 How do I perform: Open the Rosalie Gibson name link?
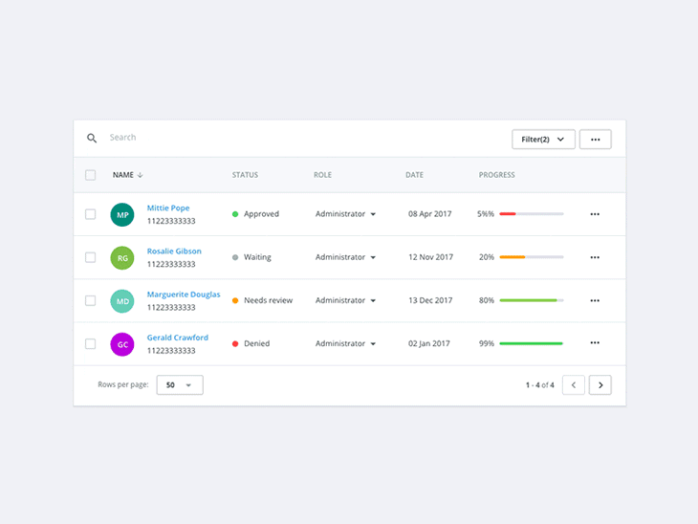pyautogui.click(x=174, y=251)
